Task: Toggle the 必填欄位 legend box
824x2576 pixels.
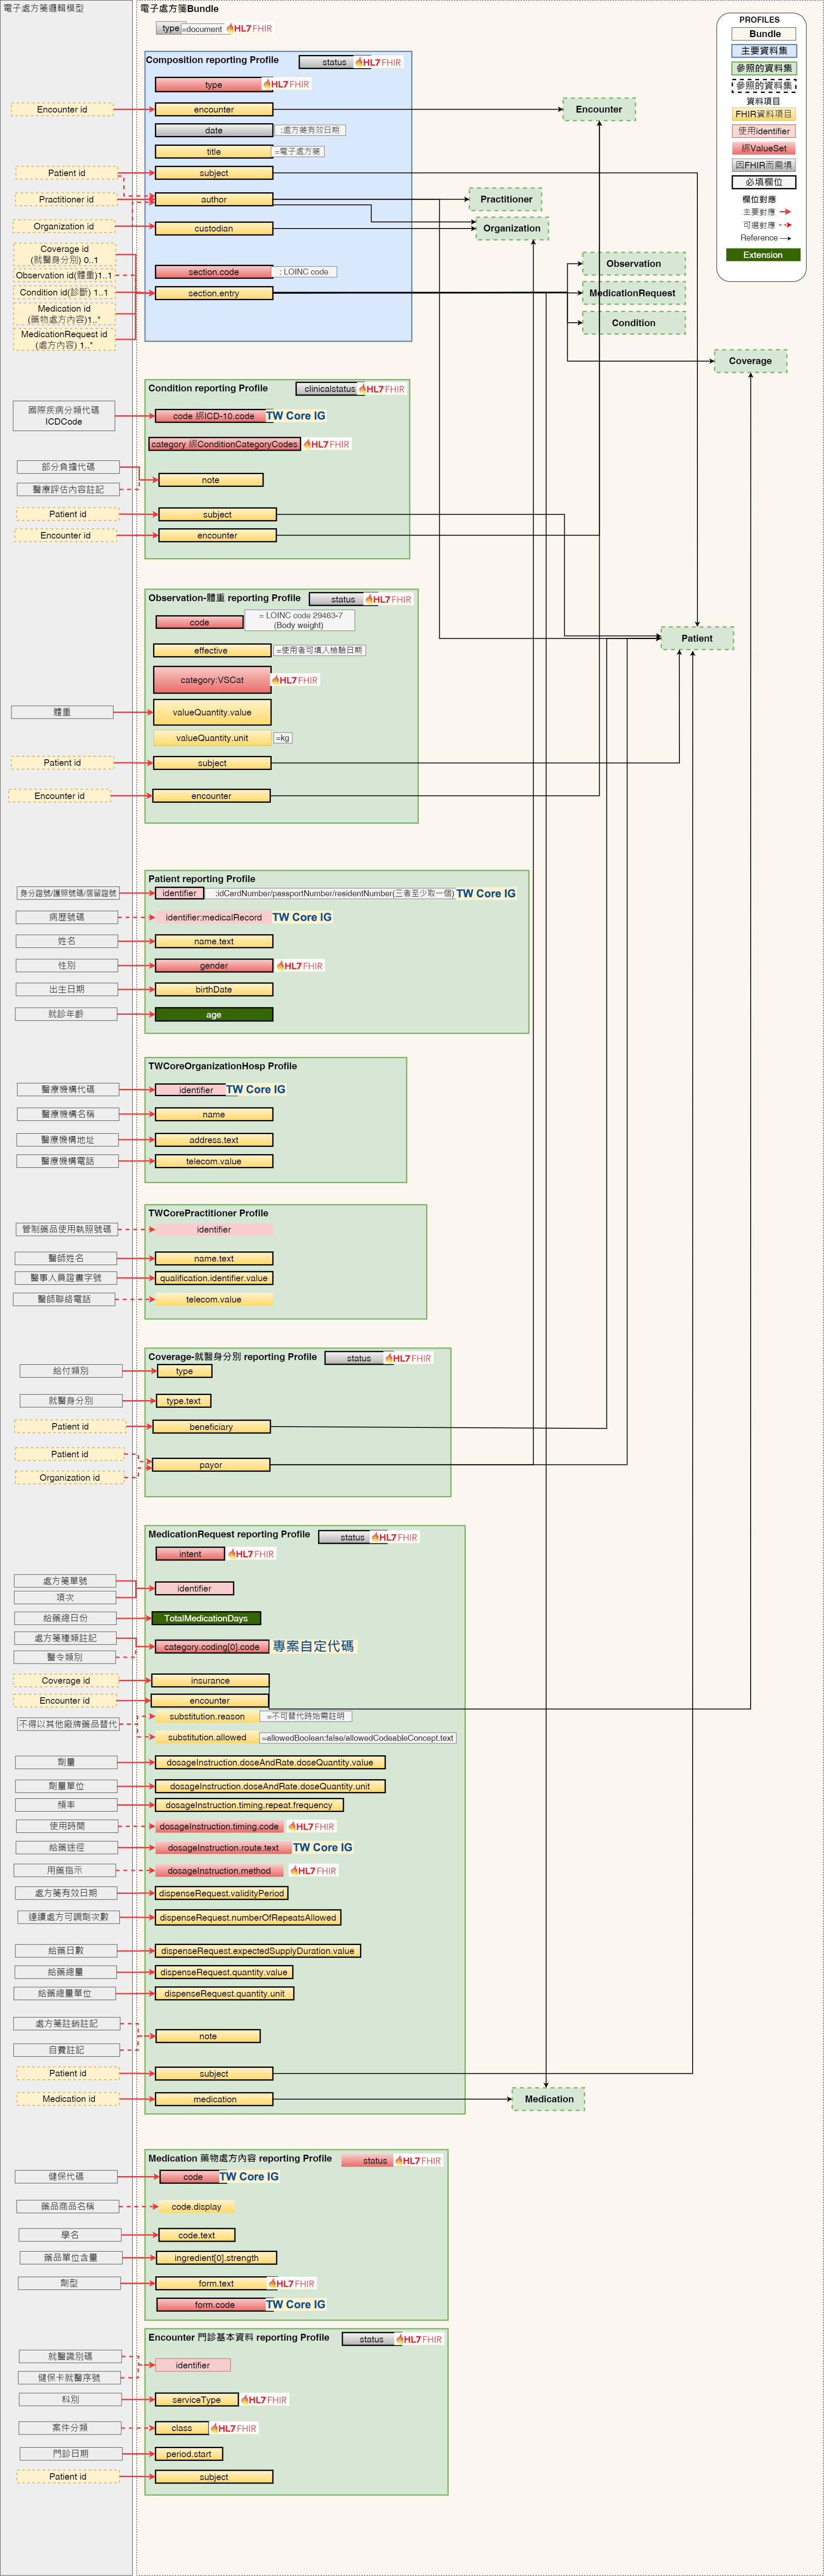Action: 763,181
